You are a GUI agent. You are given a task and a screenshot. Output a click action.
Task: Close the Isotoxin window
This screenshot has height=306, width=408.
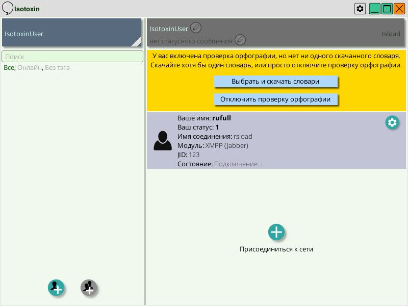click(x=399, y=9)
